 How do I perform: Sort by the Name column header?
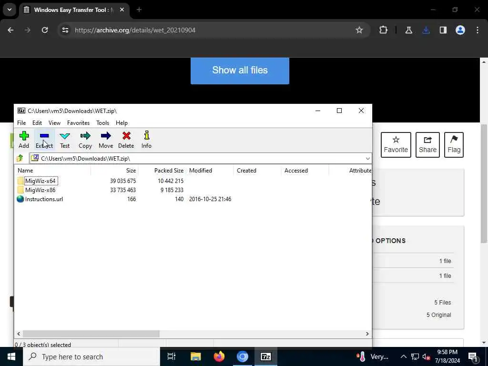click(x=52, y=171)
